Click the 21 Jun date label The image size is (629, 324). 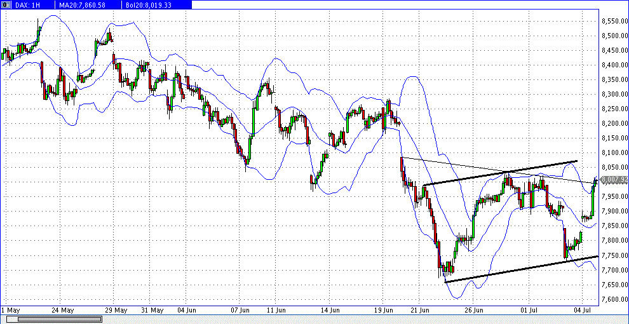419,310
